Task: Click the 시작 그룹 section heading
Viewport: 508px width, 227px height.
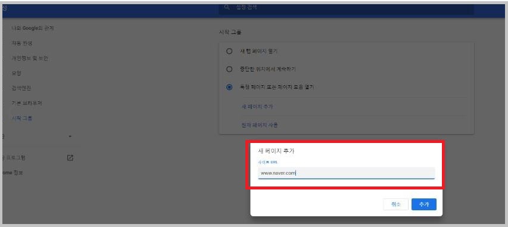Action: tap(230, 32)
